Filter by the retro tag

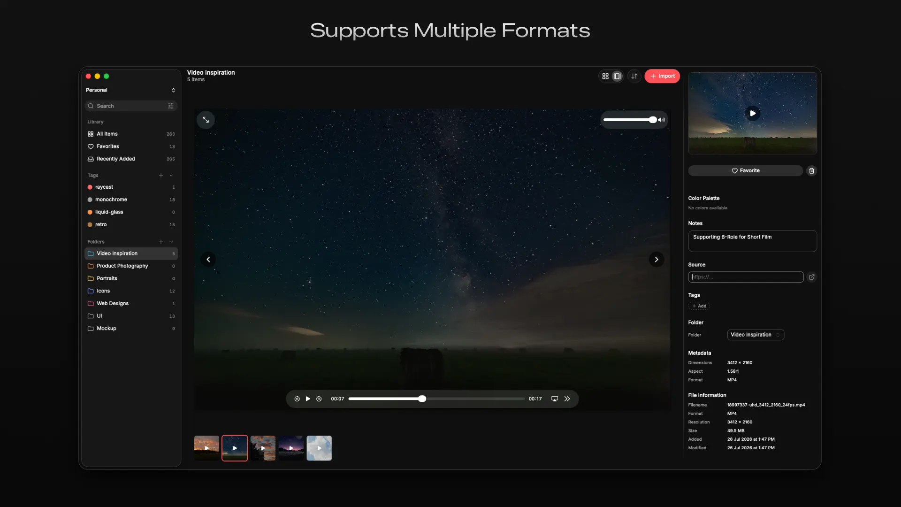pos(131,224)
